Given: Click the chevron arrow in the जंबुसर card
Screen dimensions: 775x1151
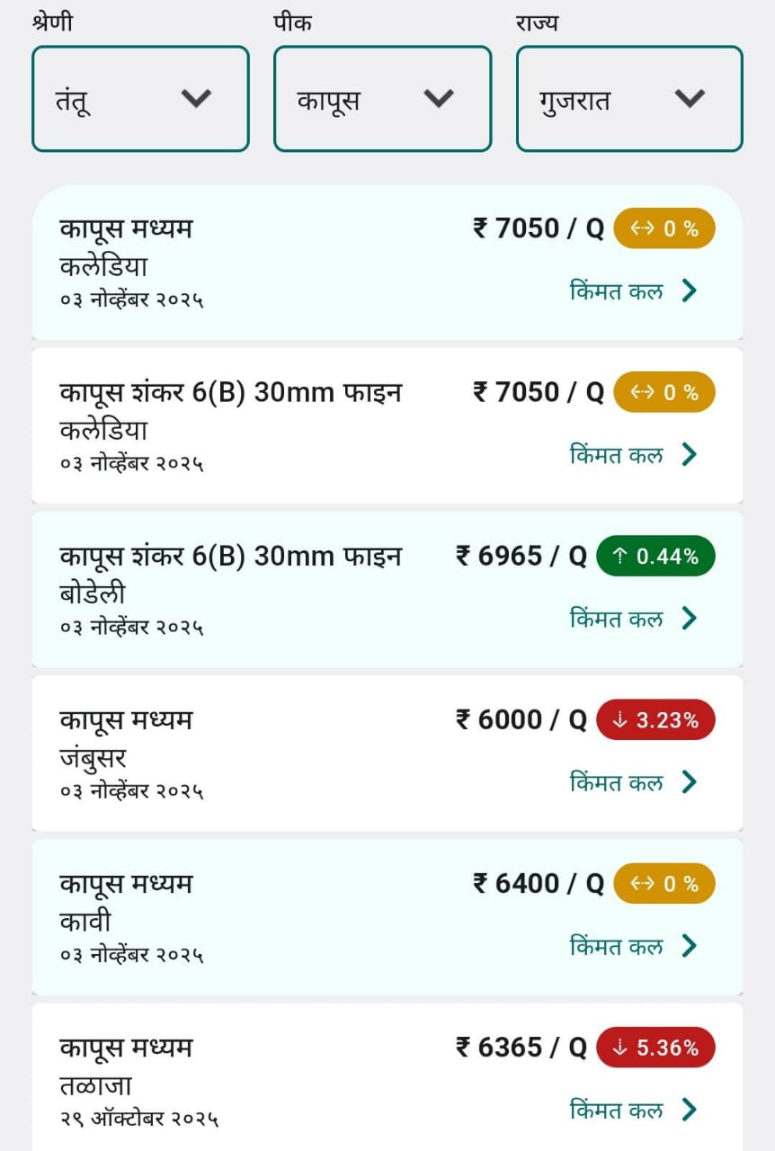Looking at the screenshot, I should 690,782.
